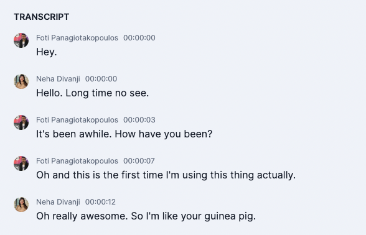The image size is (366, 235).
Task: Click Foti's avatar at the 00:00:07 entry
Action: pos(21,164)
